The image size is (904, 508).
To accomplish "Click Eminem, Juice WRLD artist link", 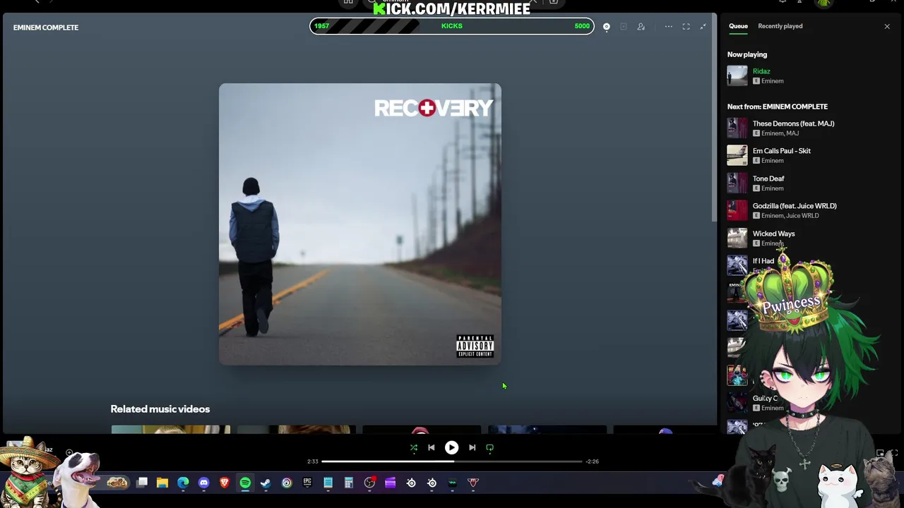I will click(x=790, y=216).
